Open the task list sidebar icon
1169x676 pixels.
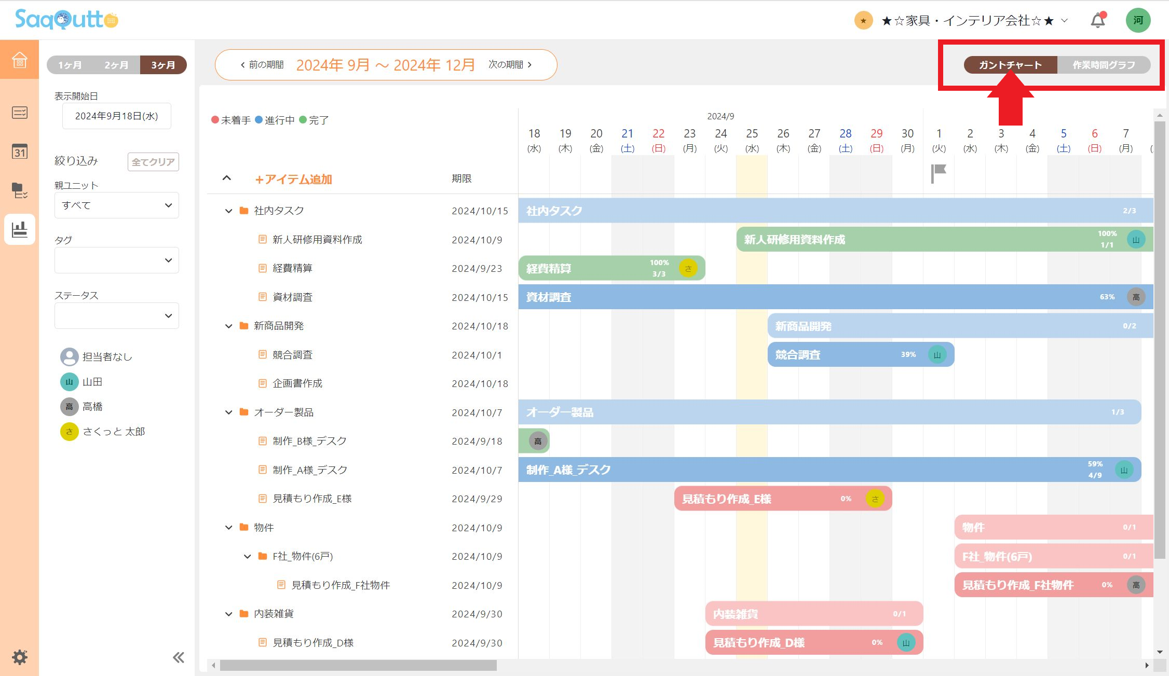19,113
